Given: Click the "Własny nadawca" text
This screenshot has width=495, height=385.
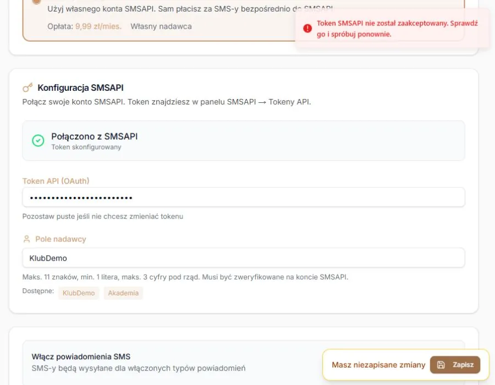Looking at the screenshot, I should (x=161, y=26).
